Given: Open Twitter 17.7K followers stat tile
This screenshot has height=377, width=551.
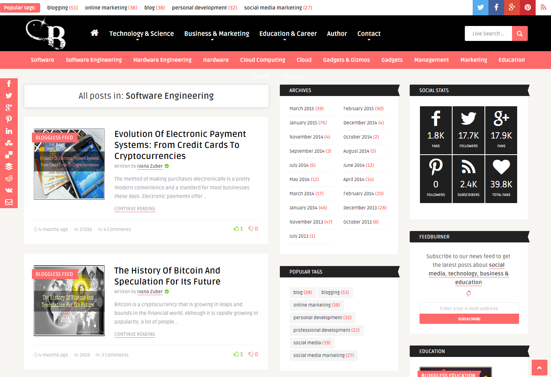Looking at the screenshot, I should 468,130.
